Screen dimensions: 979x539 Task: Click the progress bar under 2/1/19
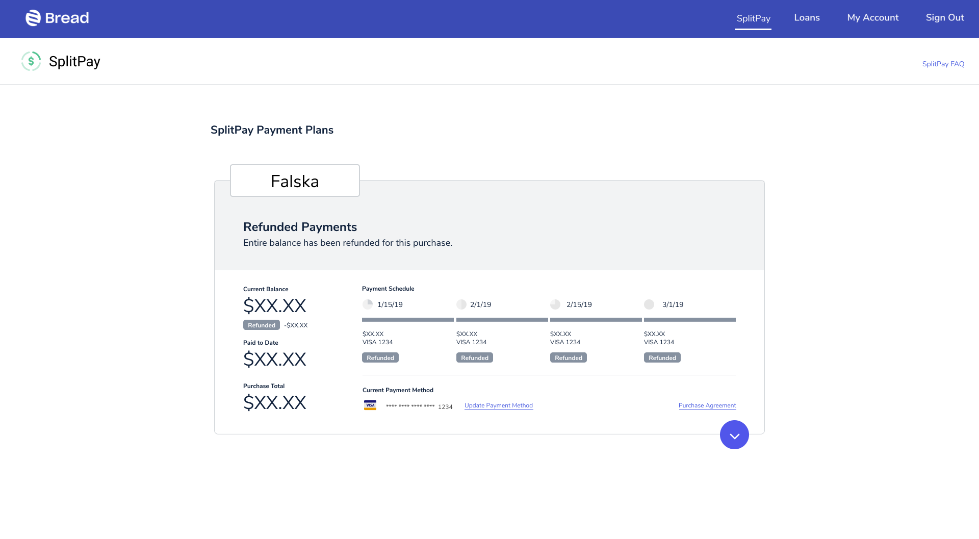pos(502,320)
